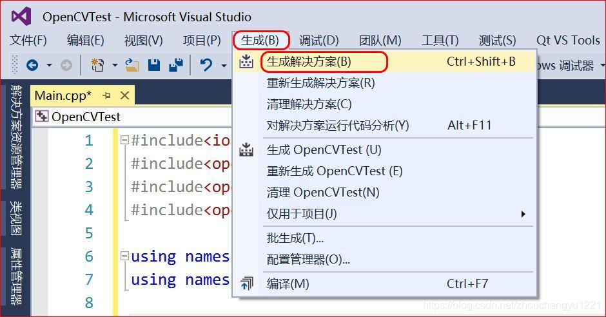Open the undo history dropdown arrow
The width and height of the screenshot is (606, 317).
(x=224, y=65)
